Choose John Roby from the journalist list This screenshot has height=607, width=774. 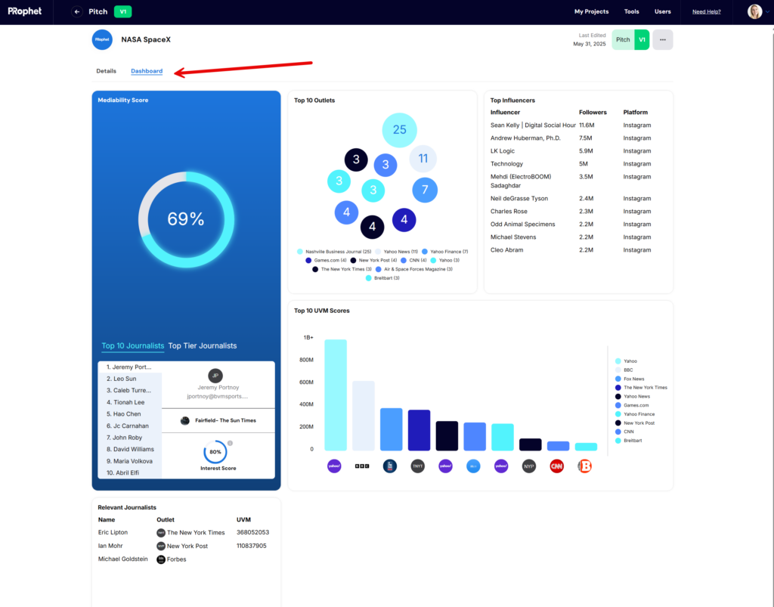130,438
